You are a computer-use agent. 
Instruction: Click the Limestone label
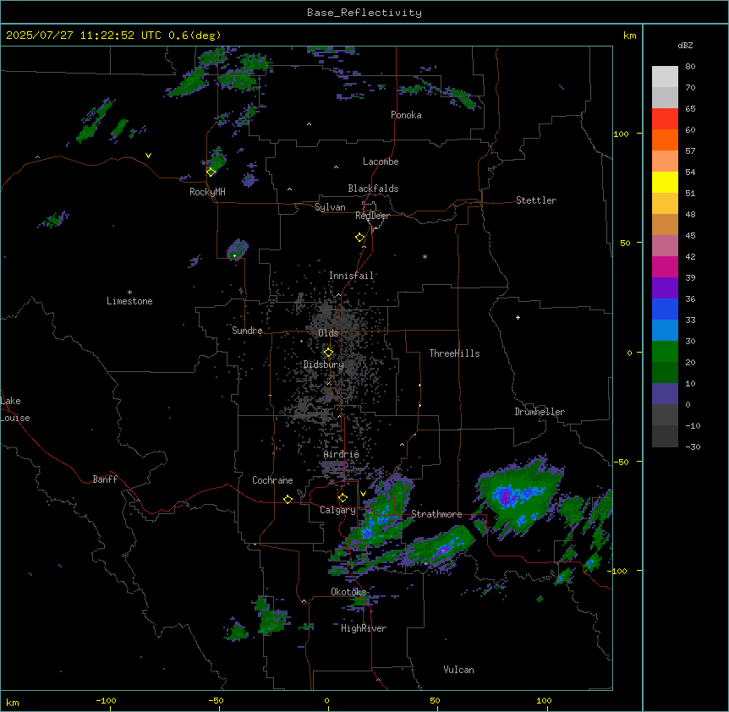[x=129, y=301]
